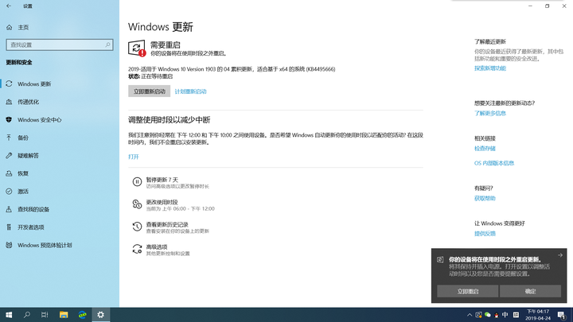Open the taskbar clock and date
The height and width of the screenshot is (322, 573).
coord(538,315)
